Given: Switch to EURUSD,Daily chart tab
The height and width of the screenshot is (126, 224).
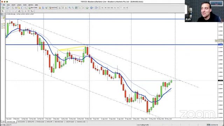Looking at the screenshot, I should point(11,122).
